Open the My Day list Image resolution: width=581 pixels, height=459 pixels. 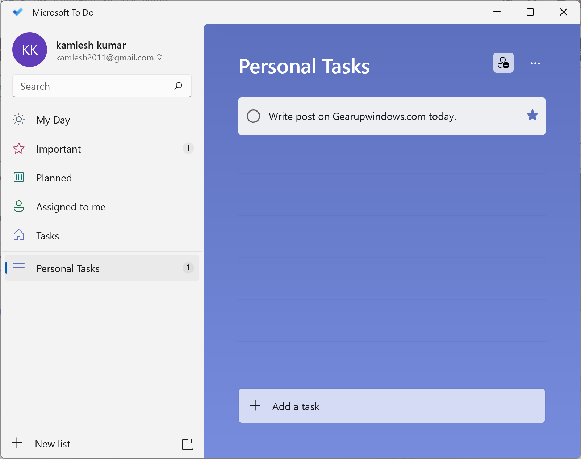tap(102, 120)
